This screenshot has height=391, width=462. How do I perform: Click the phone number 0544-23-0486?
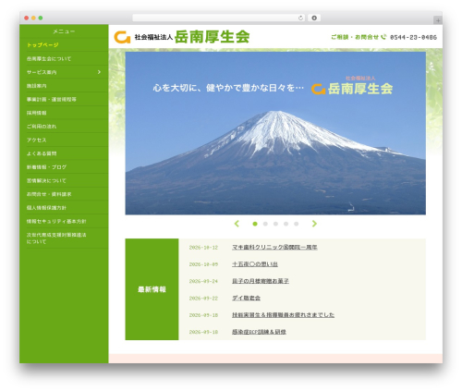point(413,37)
